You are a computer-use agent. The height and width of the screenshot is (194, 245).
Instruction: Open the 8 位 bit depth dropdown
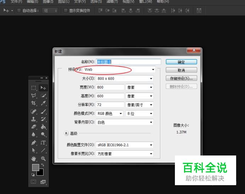139,113
